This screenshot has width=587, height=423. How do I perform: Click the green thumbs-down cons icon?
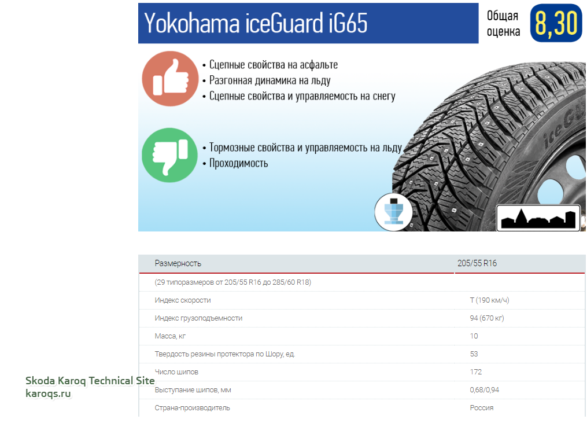(x=169, y=155)
